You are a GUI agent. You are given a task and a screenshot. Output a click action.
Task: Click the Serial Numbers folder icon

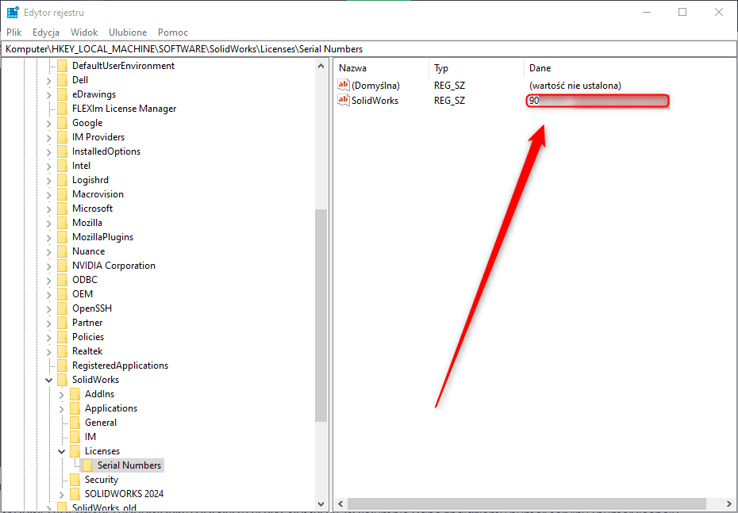click(87, 465)
